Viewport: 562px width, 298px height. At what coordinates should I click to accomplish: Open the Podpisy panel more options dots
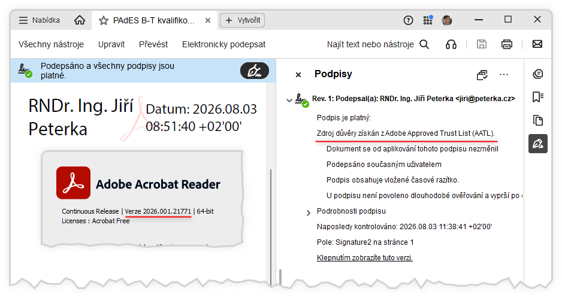(504, 74)
